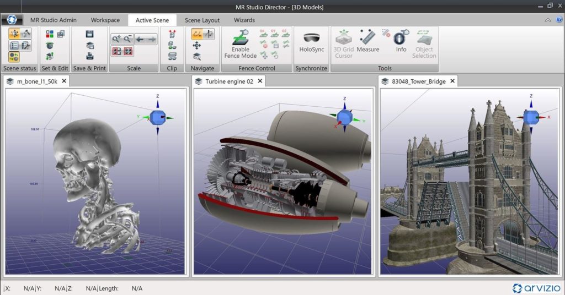This screenshot has width=565, height=295.
Task: Click the zoom in magnifier in Scale
Action: (116, 39)
